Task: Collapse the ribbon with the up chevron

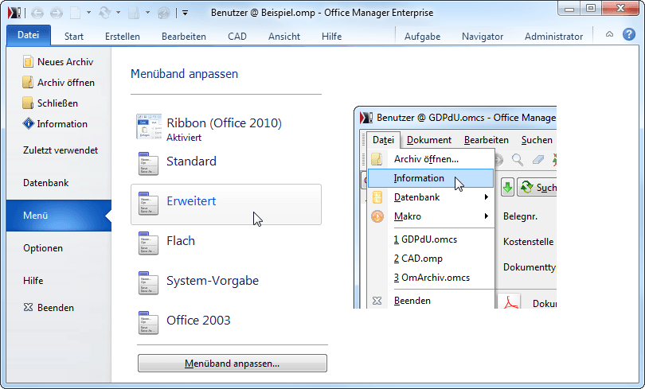Action: [x=610, y=34]
